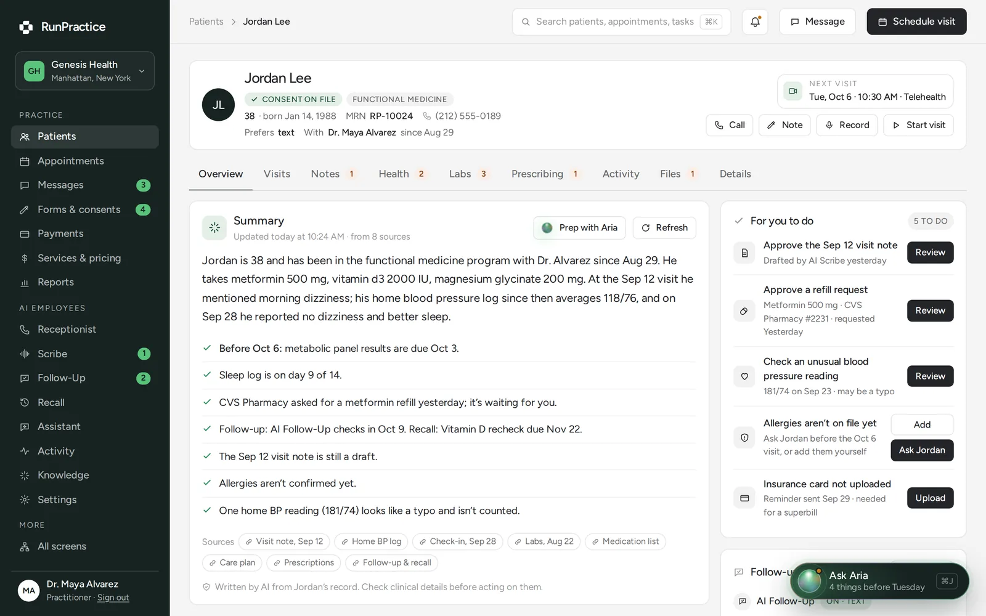Expand the Genesis Health practice switcher
The width and height of the screenshot is (986, 616).
tap(84, 71)
